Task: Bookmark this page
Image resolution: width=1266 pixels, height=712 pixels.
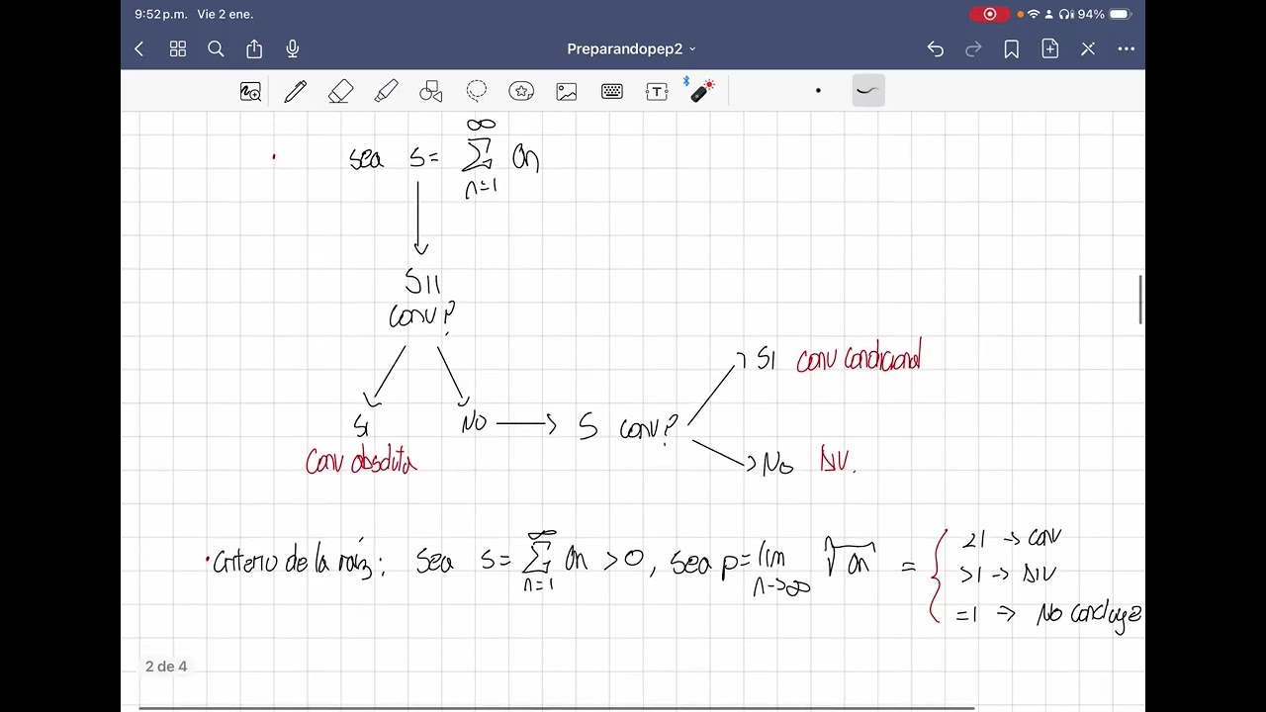Action: pyautogui.click(x=1011, y=48)
